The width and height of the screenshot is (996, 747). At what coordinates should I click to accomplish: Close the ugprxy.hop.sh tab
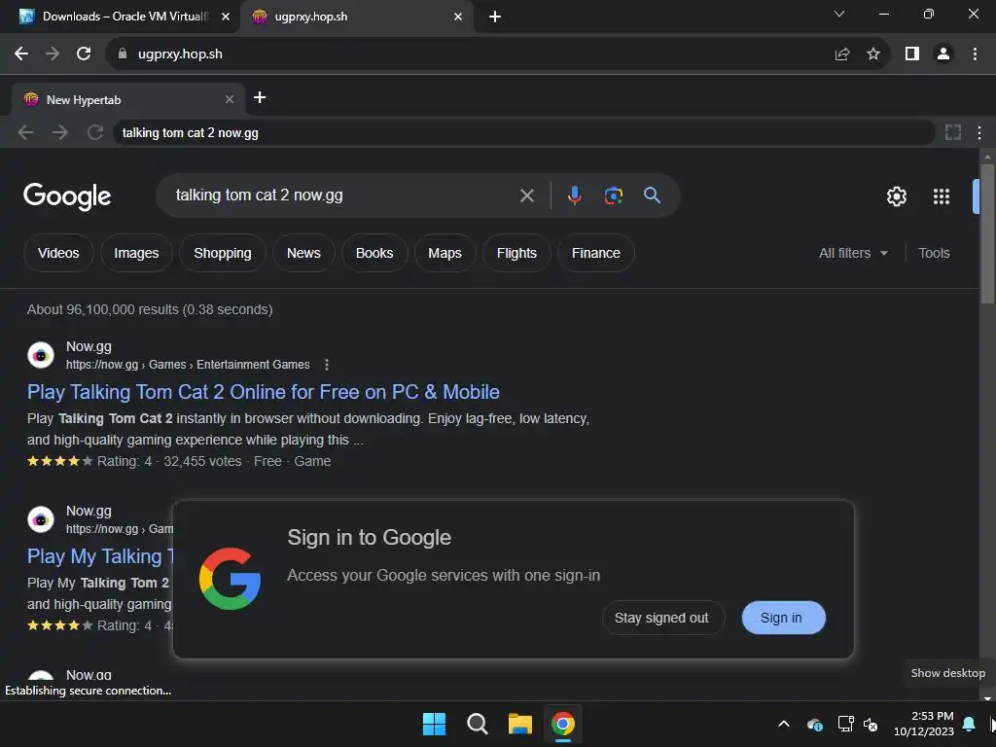(458, 17)
